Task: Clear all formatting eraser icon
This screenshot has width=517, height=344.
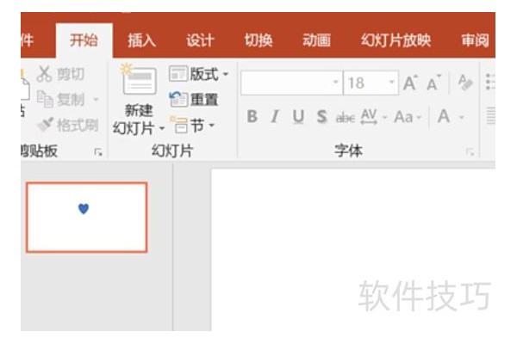Action: point(465,83)
